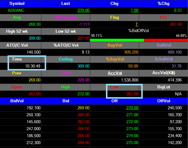Image resolution: width=188 pixels, height=148 pixels.
Task: Click offer volume 155,700
Action: click(175, 129)
